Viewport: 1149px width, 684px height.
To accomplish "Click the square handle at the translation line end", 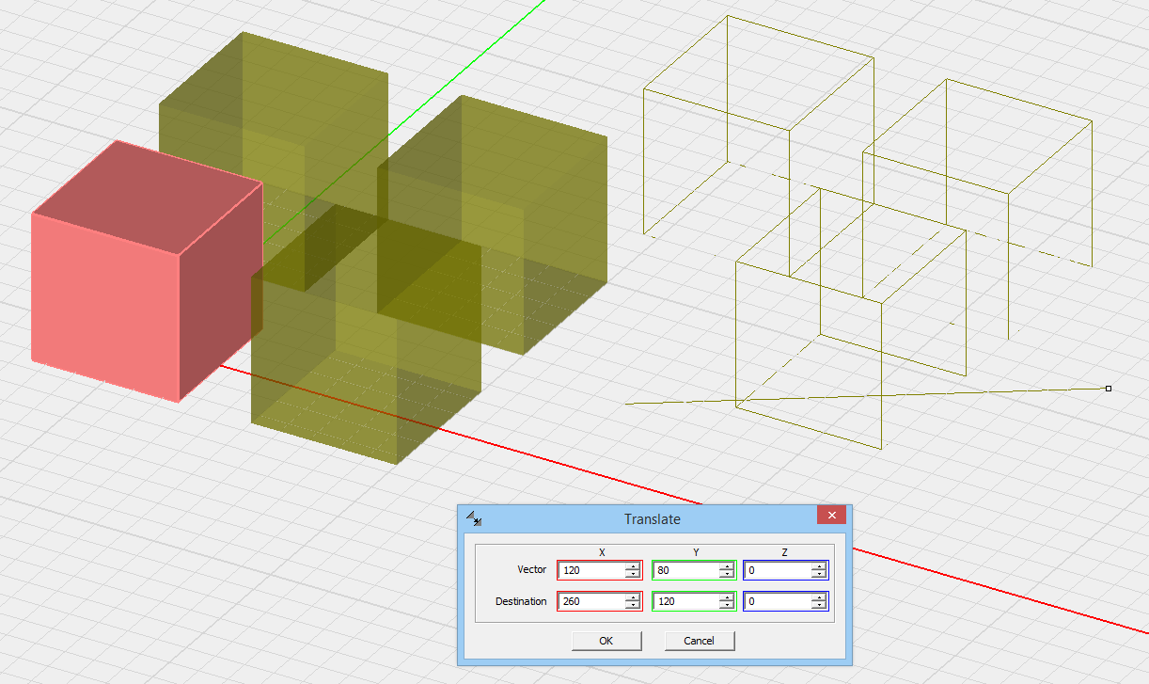I will tap(1109, 389).
